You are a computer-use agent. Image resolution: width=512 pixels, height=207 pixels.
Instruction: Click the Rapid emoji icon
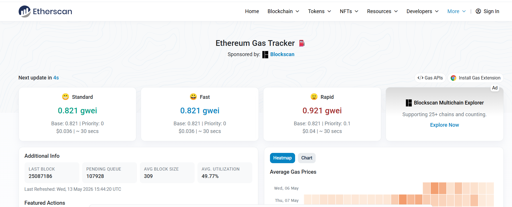(x=314, y=97)
